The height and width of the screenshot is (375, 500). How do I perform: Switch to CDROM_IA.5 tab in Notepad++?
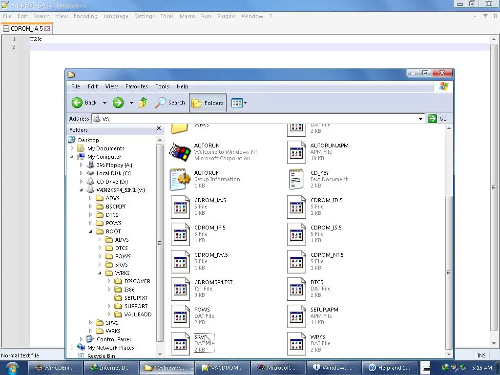point(26,29)
